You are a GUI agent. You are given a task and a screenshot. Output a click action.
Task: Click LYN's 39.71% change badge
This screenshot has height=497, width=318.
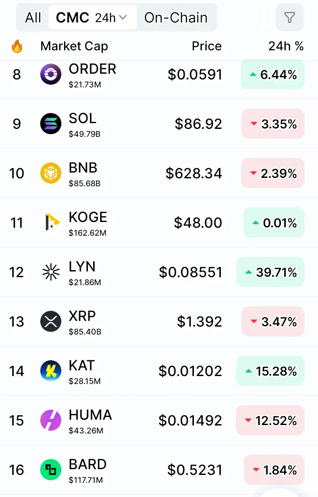[x=270, y=272]
